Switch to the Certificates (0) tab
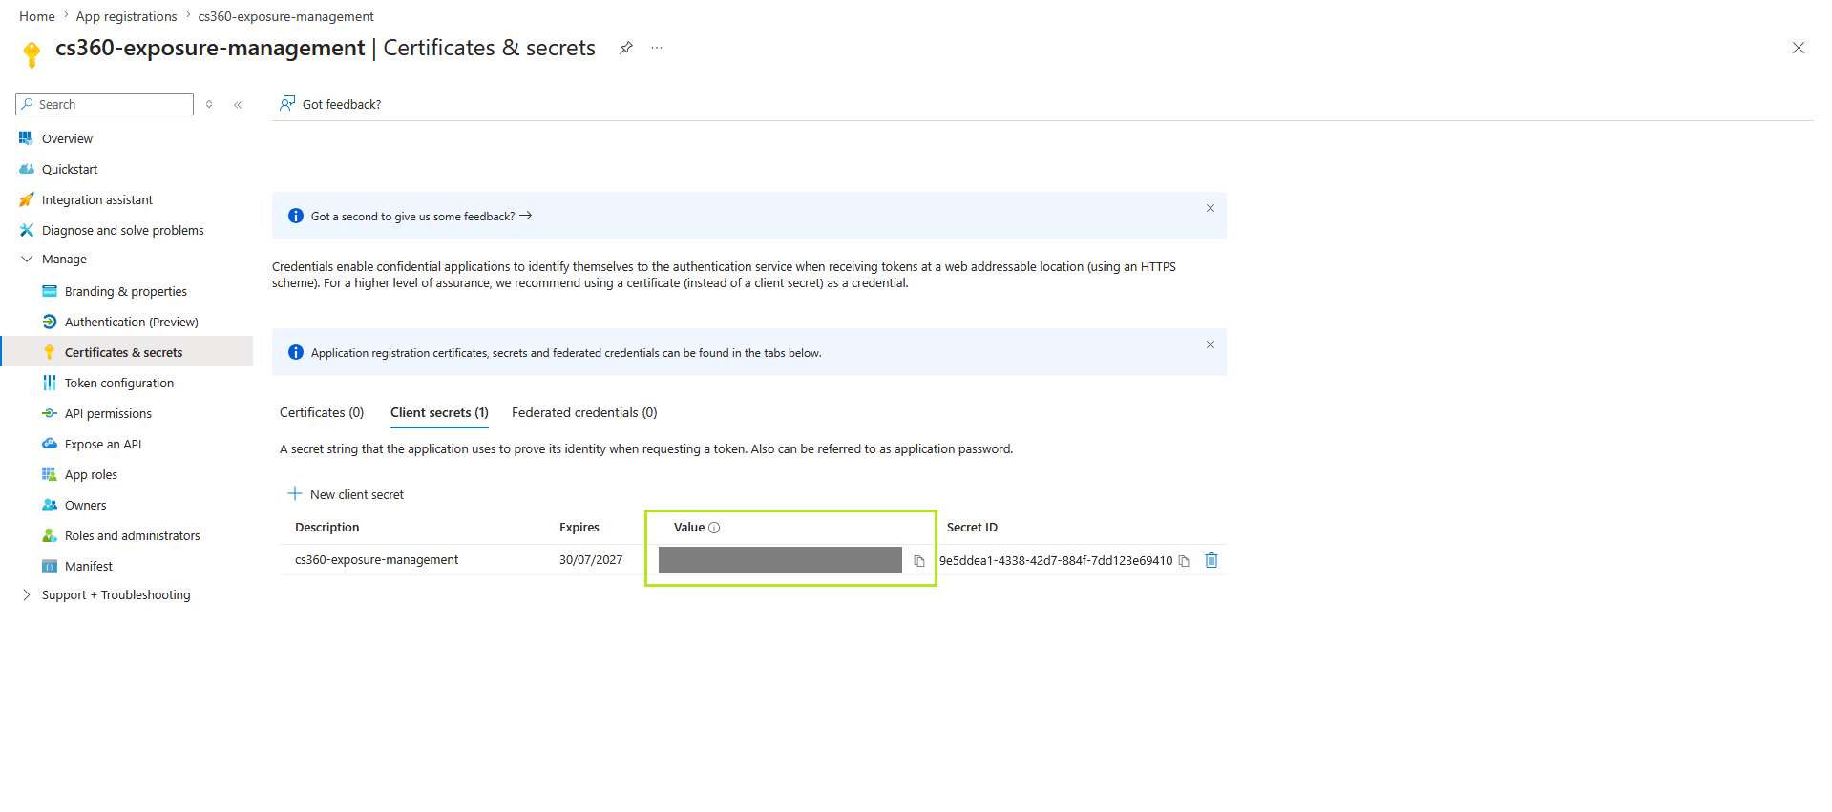1832x812 pixels. pos(322,413)
